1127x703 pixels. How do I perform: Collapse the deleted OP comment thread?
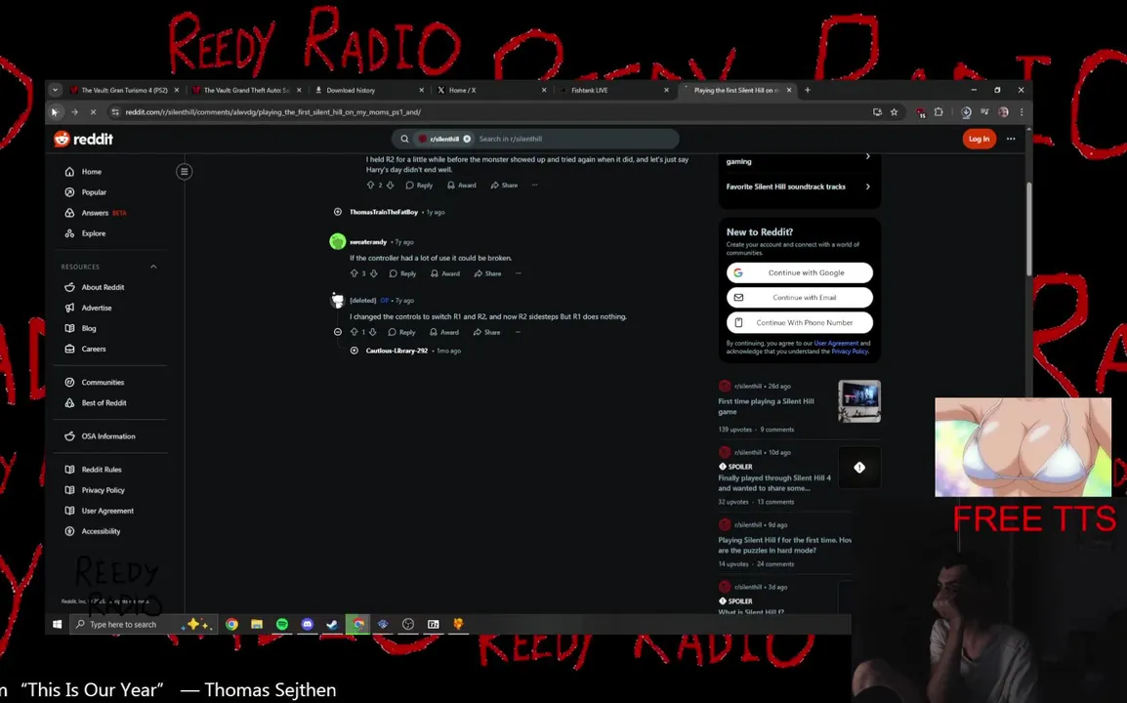pos(338,332)
